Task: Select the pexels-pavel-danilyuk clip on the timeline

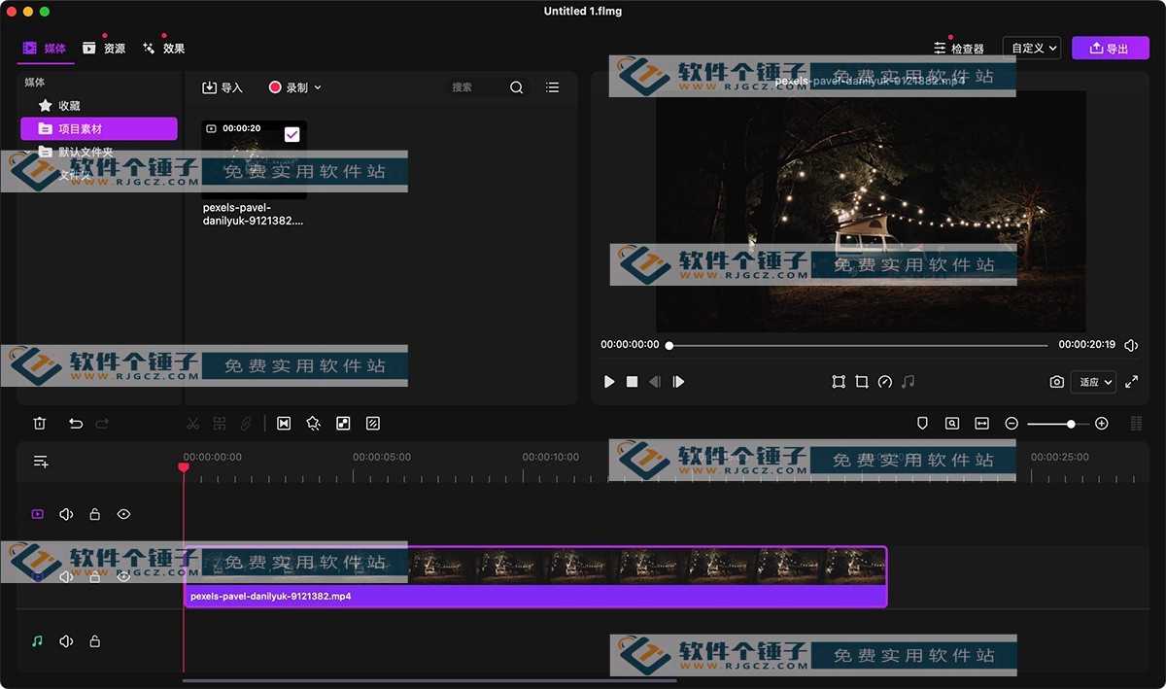Action: click(x=535, y=577)
